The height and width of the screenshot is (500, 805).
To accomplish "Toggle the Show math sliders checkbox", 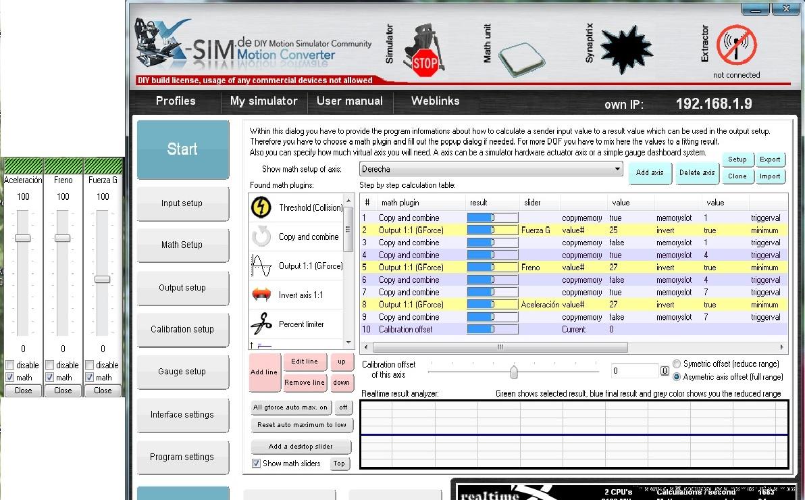I will (x=257, y=464).
